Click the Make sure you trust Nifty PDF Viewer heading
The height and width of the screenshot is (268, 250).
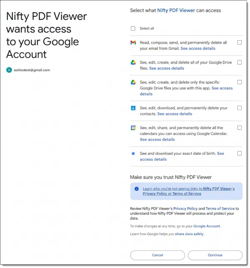[171, 177]
